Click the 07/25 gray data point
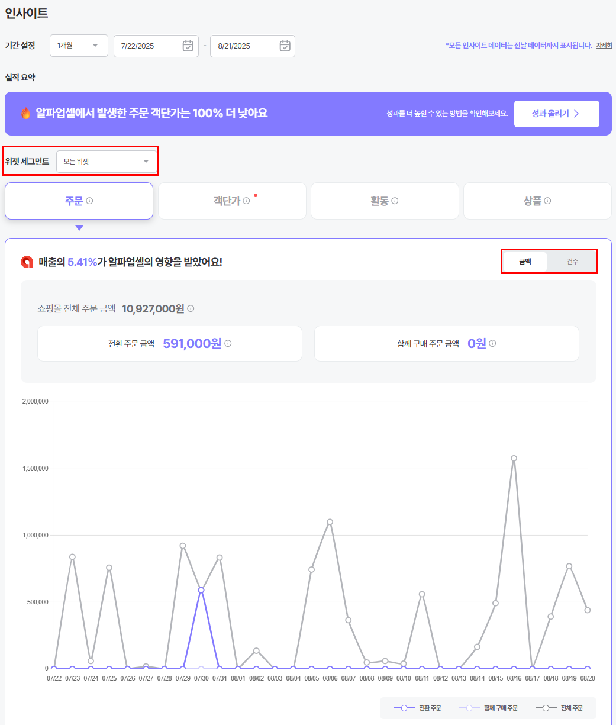 click(x=109, y=568)
